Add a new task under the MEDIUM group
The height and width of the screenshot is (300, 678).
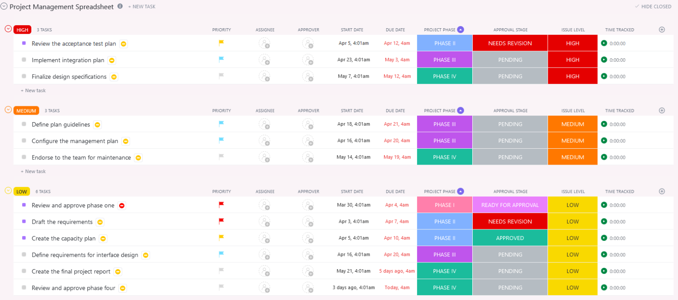click(x=33, y=171)
